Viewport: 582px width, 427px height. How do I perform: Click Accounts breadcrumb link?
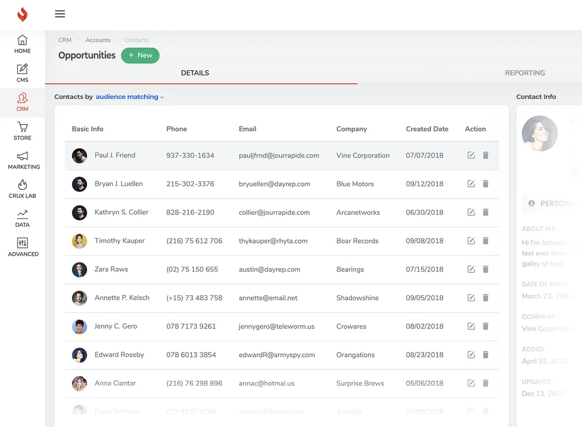pyautogui.click(x=98, y=40)
